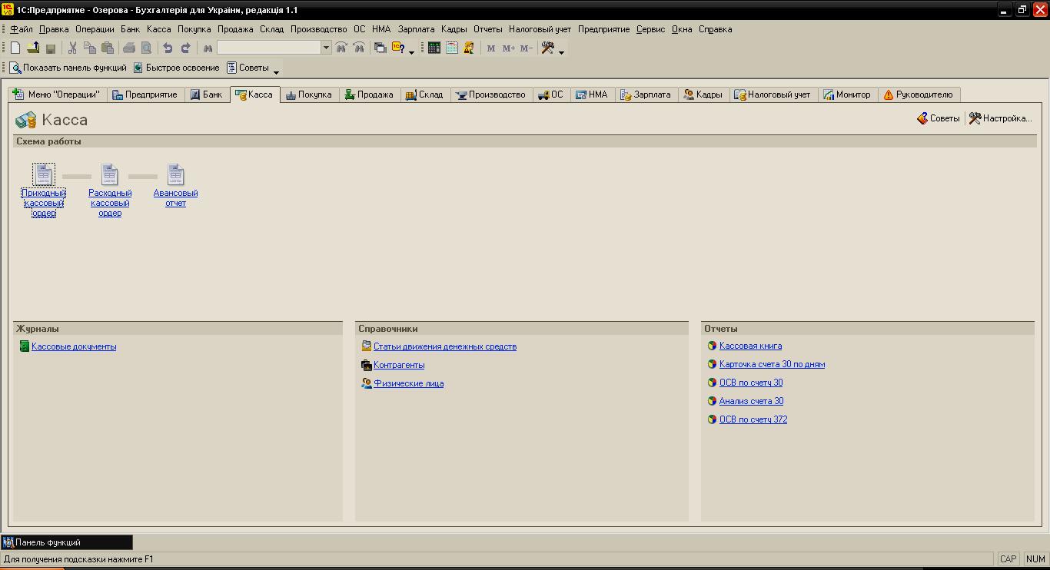Open the Файл menu
Viewport: 1050px width, 570px height.
(x=22, y=29)
